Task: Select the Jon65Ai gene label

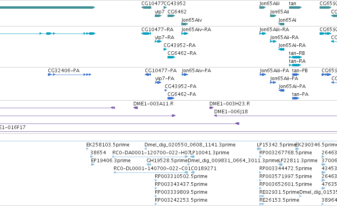Action: point(287,20)
